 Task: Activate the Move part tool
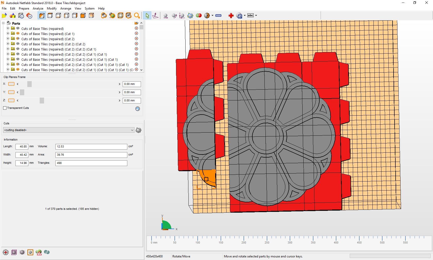(x=166, y=16)
